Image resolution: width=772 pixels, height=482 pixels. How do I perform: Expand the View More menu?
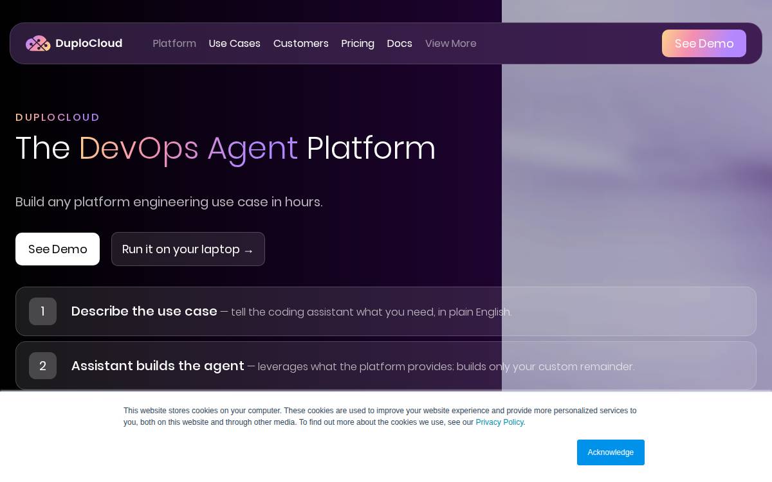(450, 43)
